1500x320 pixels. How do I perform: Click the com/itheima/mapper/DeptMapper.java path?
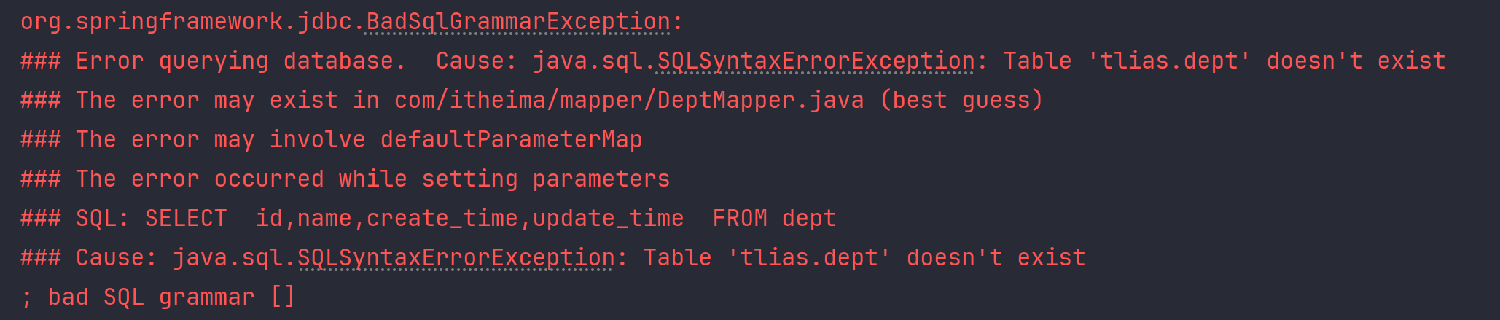point(629,101)
